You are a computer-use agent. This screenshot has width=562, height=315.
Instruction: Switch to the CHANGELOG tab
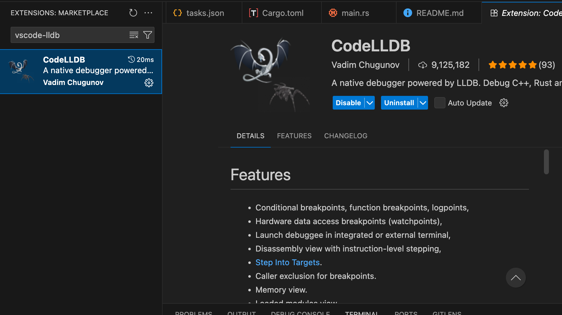point(345,136)
